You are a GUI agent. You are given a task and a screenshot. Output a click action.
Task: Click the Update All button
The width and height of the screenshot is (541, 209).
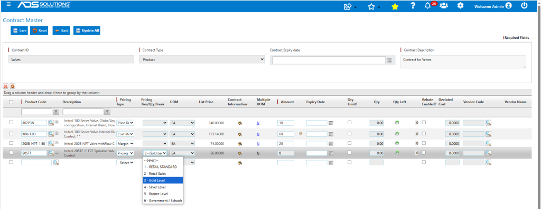[87, 31]
